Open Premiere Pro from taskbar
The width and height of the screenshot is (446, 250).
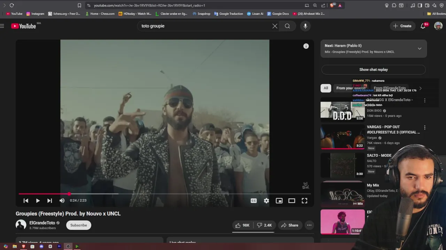[59, 247]
